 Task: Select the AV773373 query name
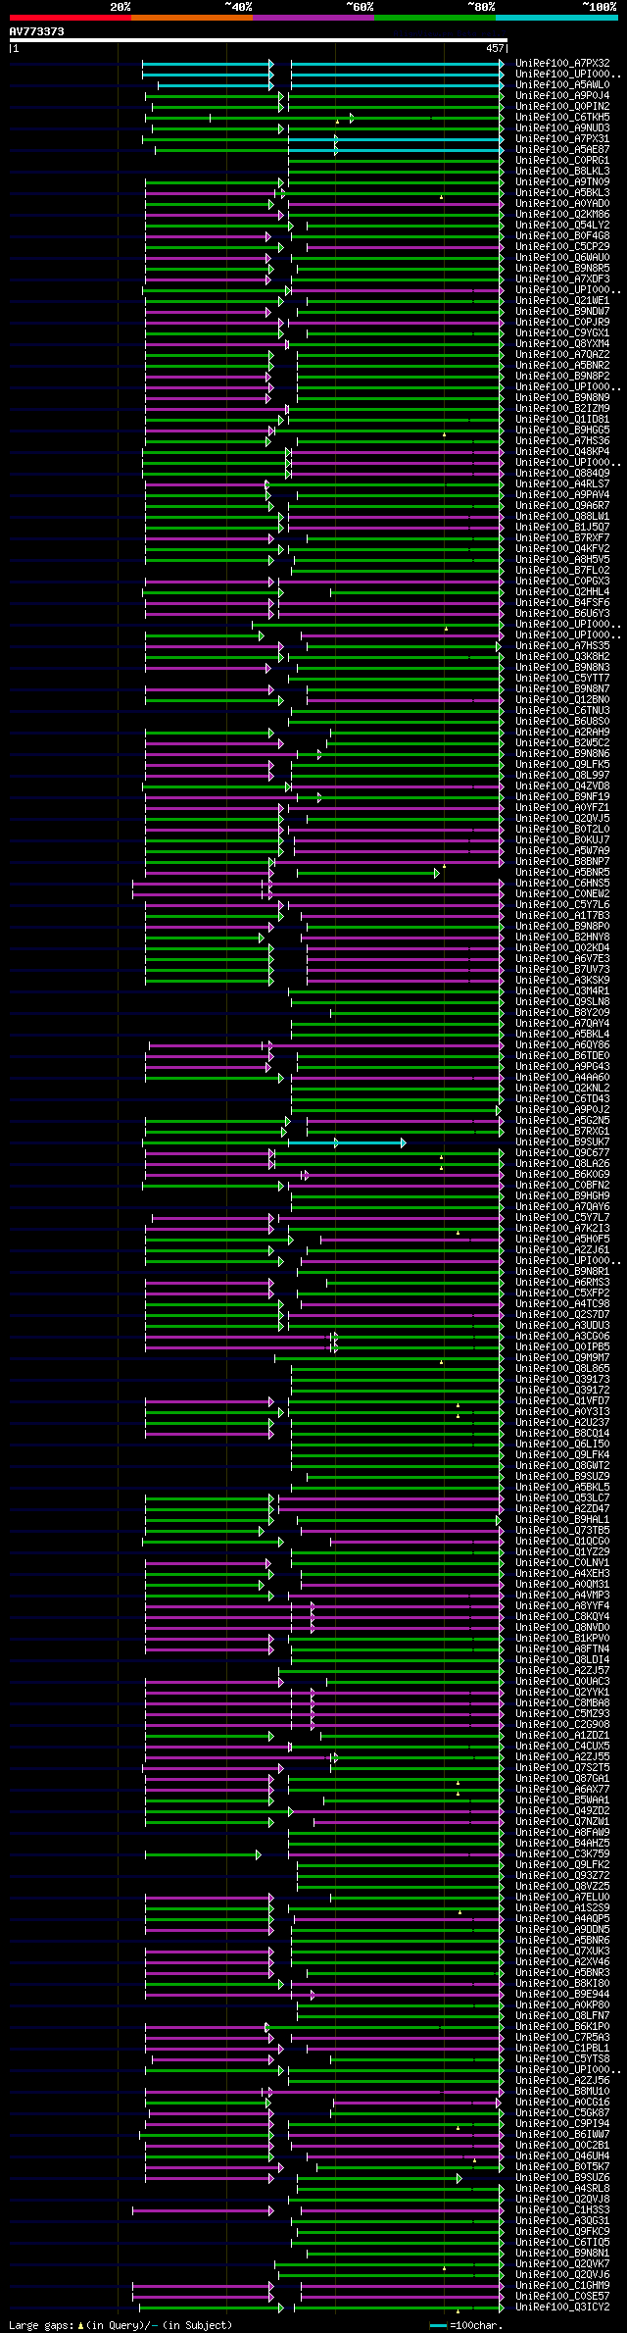37,31
